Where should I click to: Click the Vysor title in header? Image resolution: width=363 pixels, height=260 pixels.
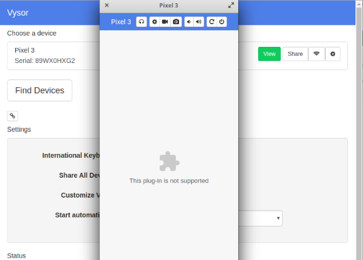(x=18, y=13)
